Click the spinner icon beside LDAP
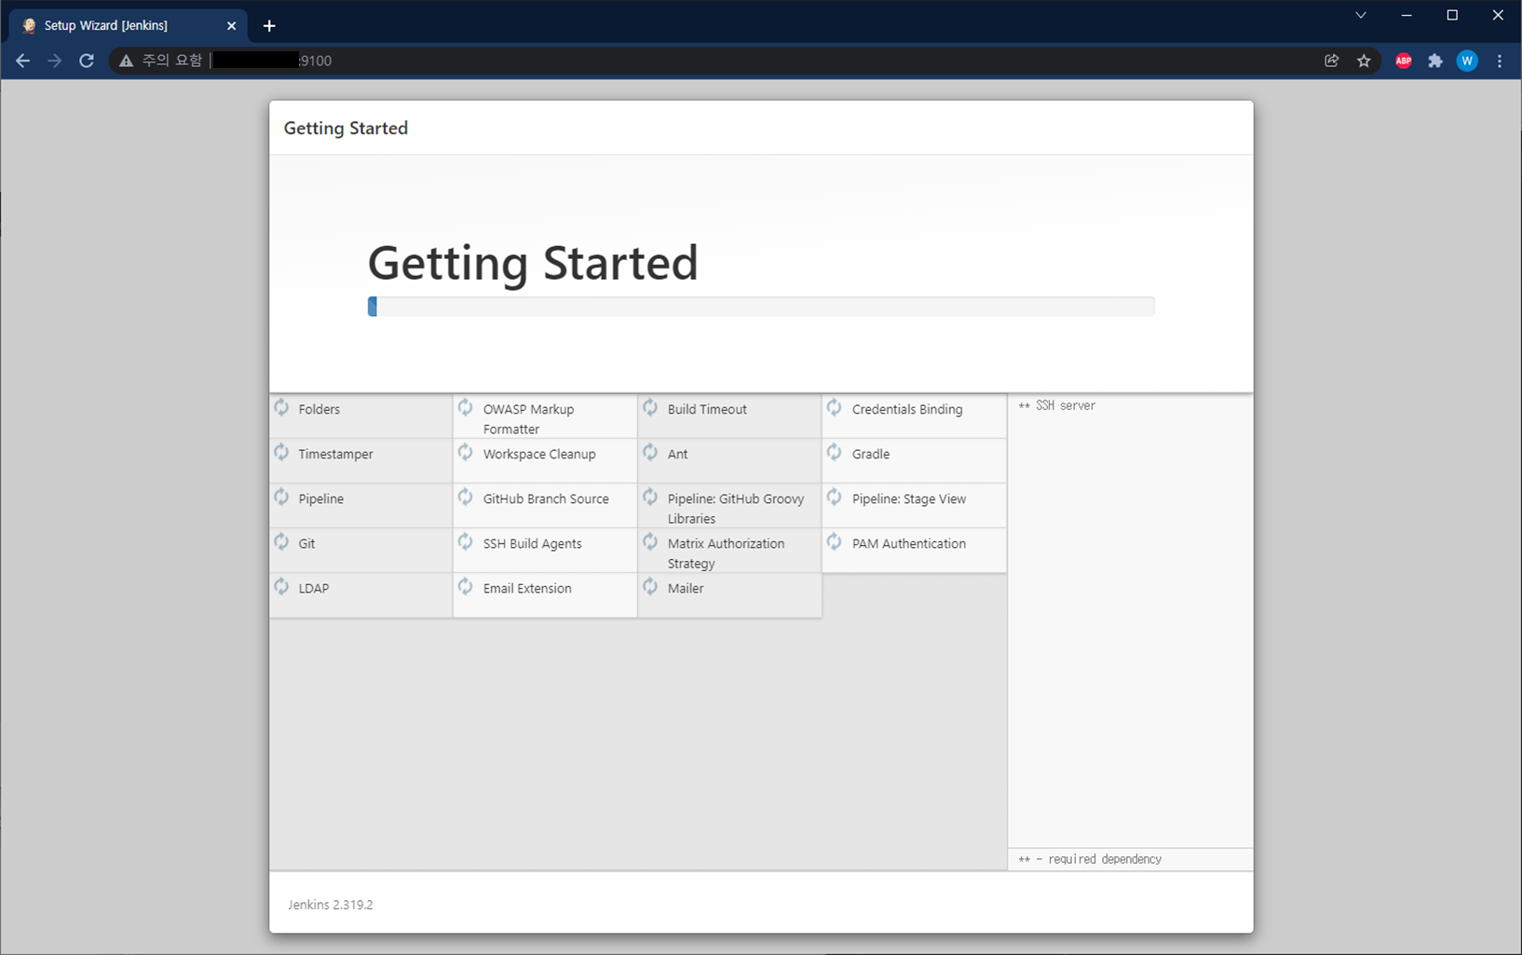This screenshot has height=955, width=1522. [281, 586]
